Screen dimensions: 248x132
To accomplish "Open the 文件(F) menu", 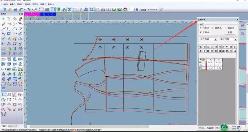I will pos(5,5).
